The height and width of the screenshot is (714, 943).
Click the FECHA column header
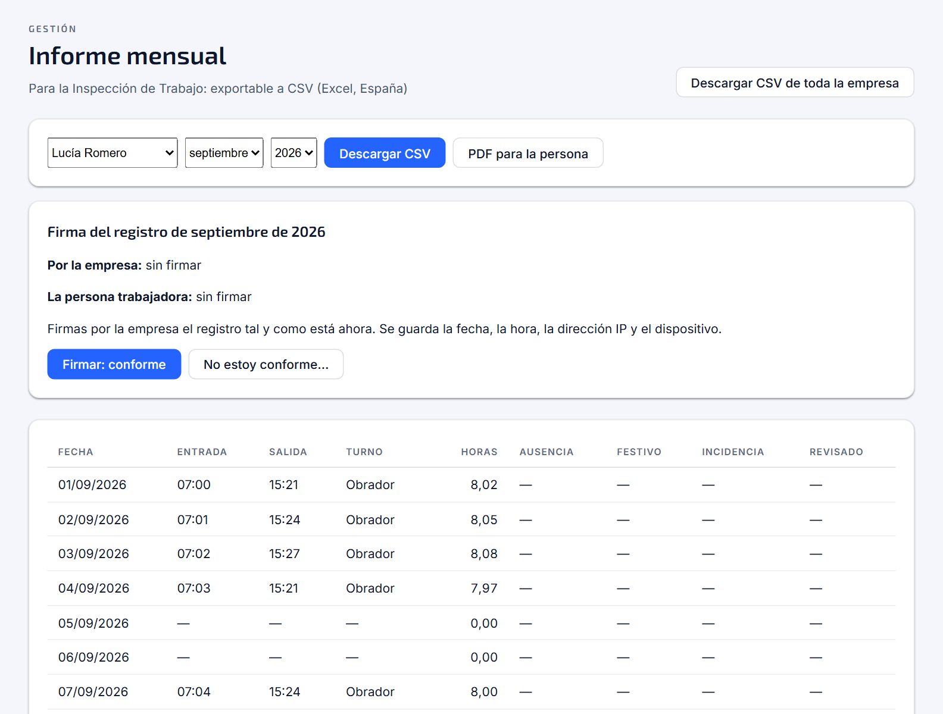pos(76,452)
